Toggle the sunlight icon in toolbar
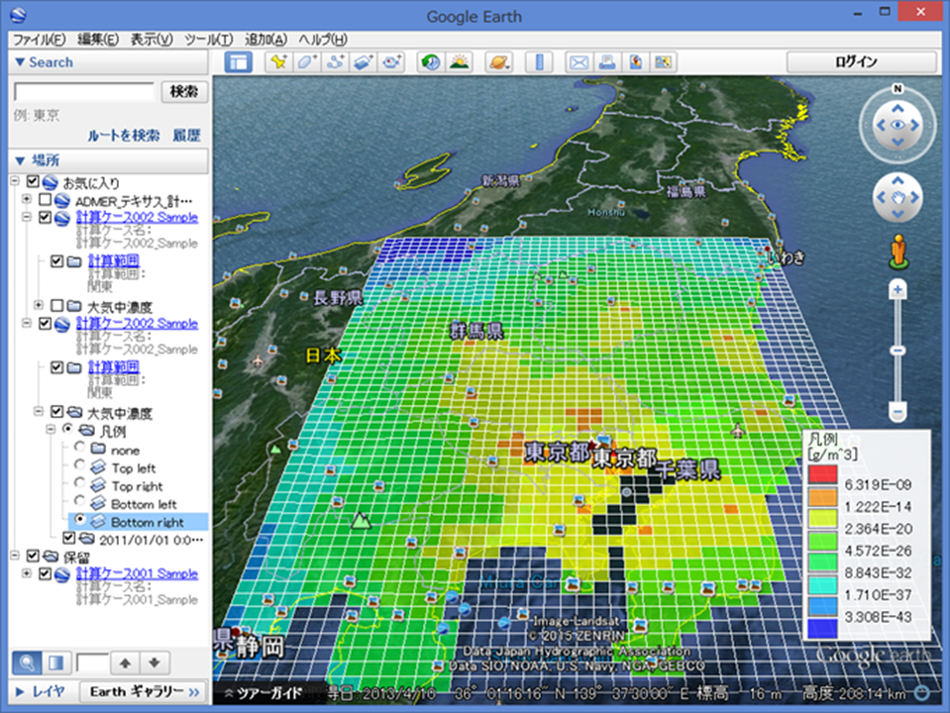 pos(459,62)
